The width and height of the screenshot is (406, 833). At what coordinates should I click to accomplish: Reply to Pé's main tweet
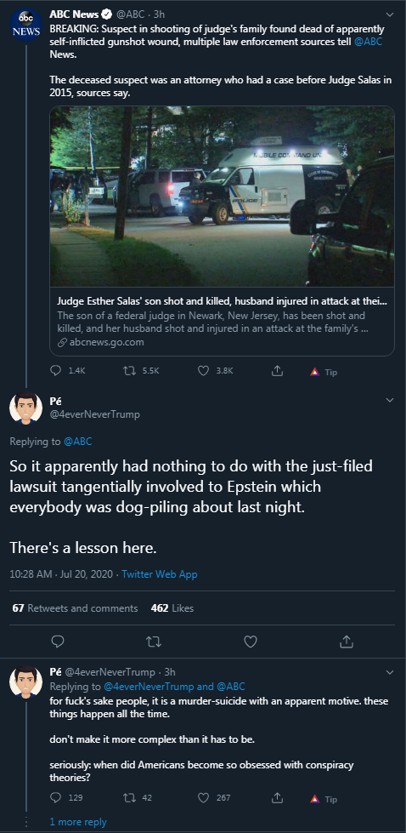(58, 642)
